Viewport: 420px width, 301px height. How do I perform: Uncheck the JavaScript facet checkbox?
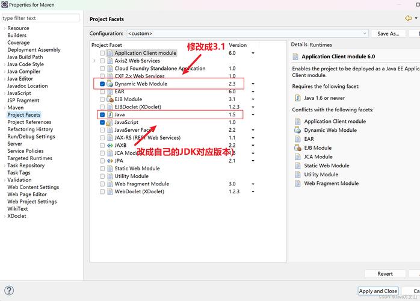(x=102, y=122)
